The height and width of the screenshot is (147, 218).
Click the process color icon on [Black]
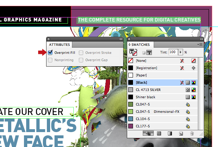click(188, 83)
